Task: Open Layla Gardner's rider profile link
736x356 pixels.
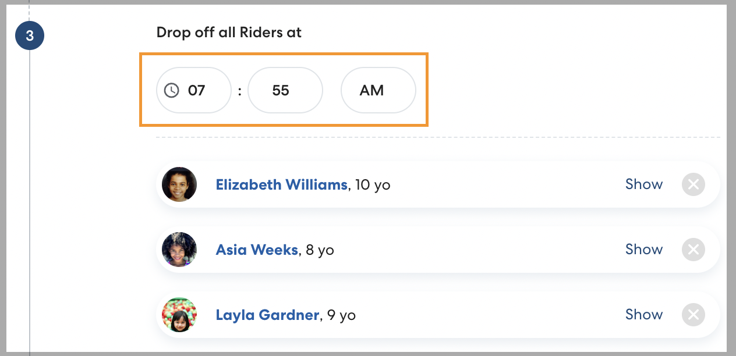Action: (x=267, y=315)
